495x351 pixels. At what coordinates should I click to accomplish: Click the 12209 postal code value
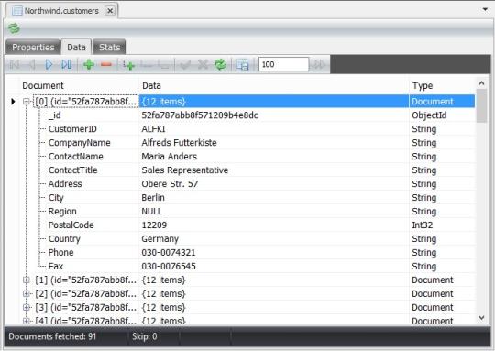pos(154,225)
